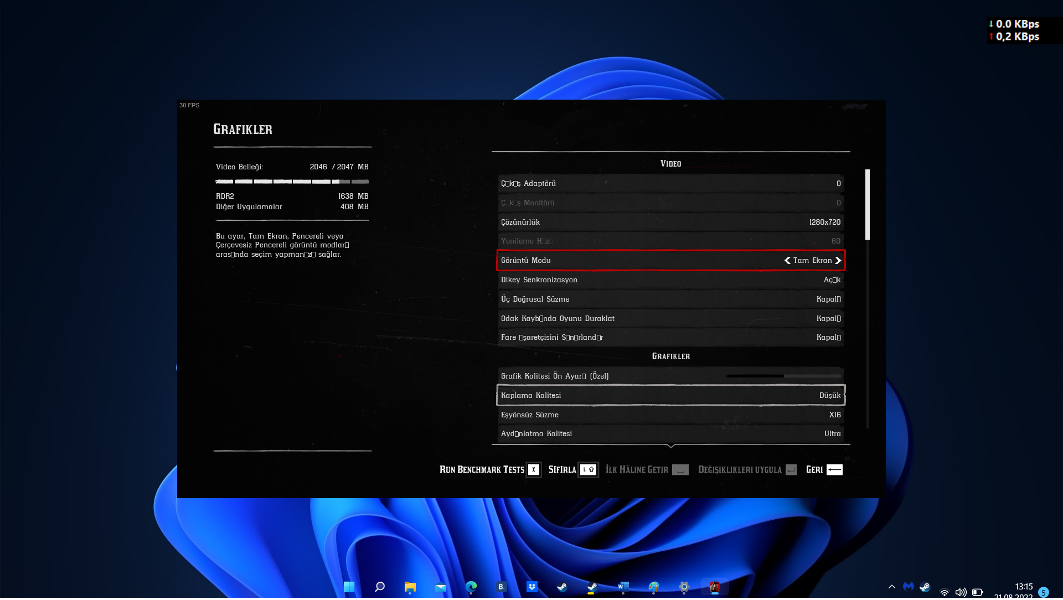This screenshot has width=1063, height=600.
Task: Click the left arrow next to Tam Ekran
Action: pos(787,261)
